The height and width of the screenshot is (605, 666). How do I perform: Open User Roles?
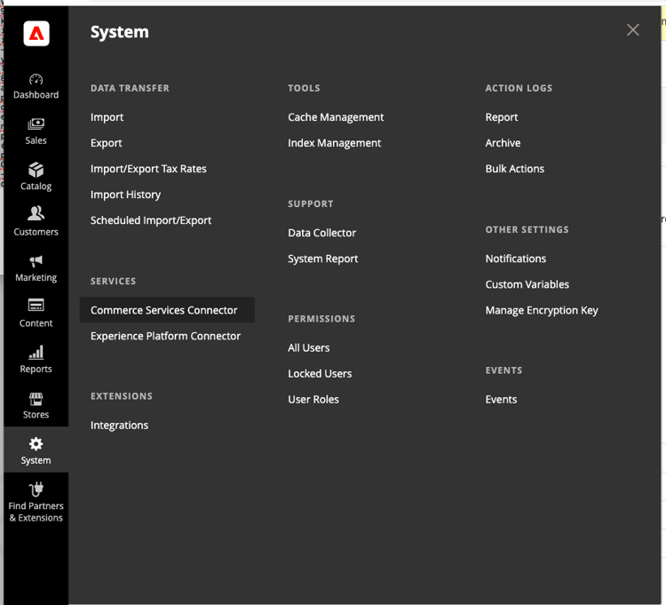313,400
